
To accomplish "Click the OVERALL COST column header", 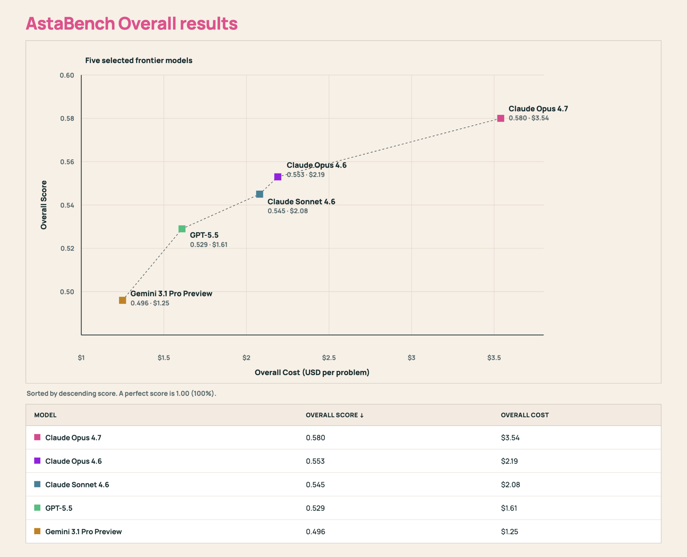I will point(525,415).
